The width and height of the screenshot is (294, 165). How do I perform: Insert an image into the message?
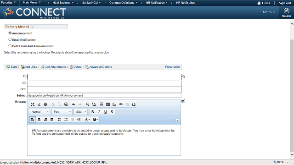point(114,104)
